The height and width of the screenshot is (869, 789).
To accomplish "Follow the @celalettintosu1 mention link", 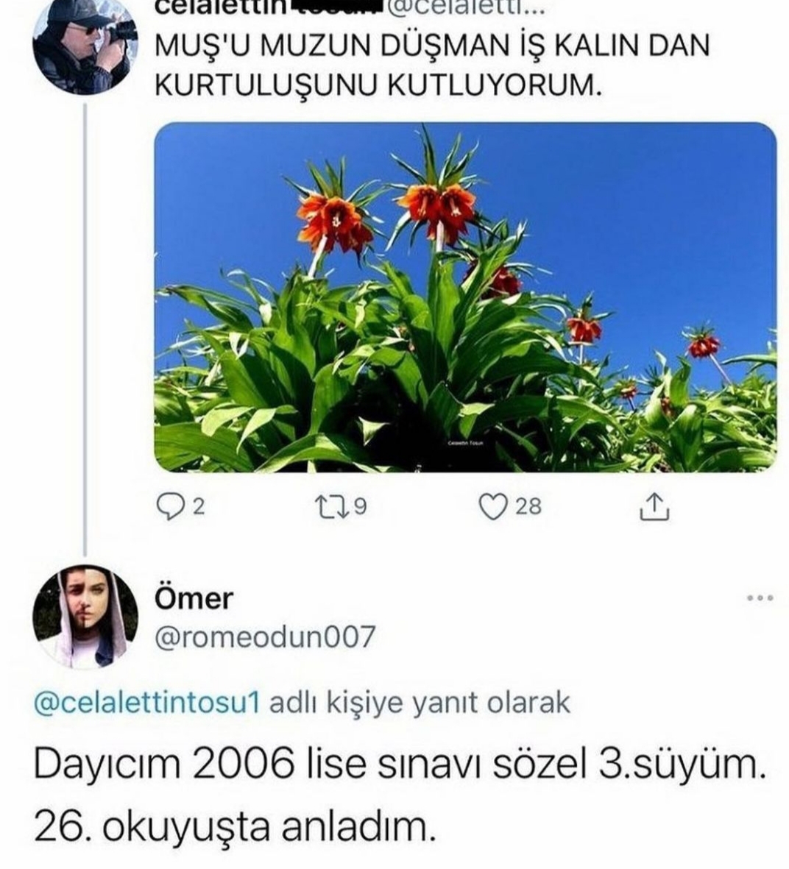I will click(147, 703).
